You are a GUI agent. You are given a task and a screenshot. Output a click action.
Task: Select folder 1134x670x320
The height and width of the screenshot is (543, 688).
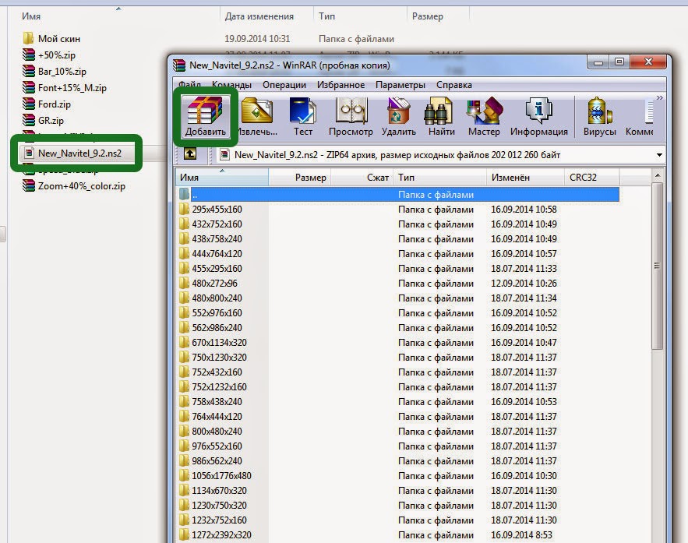[219, 491]
